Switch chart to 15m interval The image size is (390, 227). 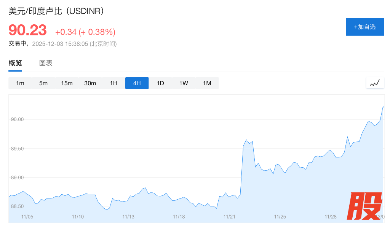67,83
